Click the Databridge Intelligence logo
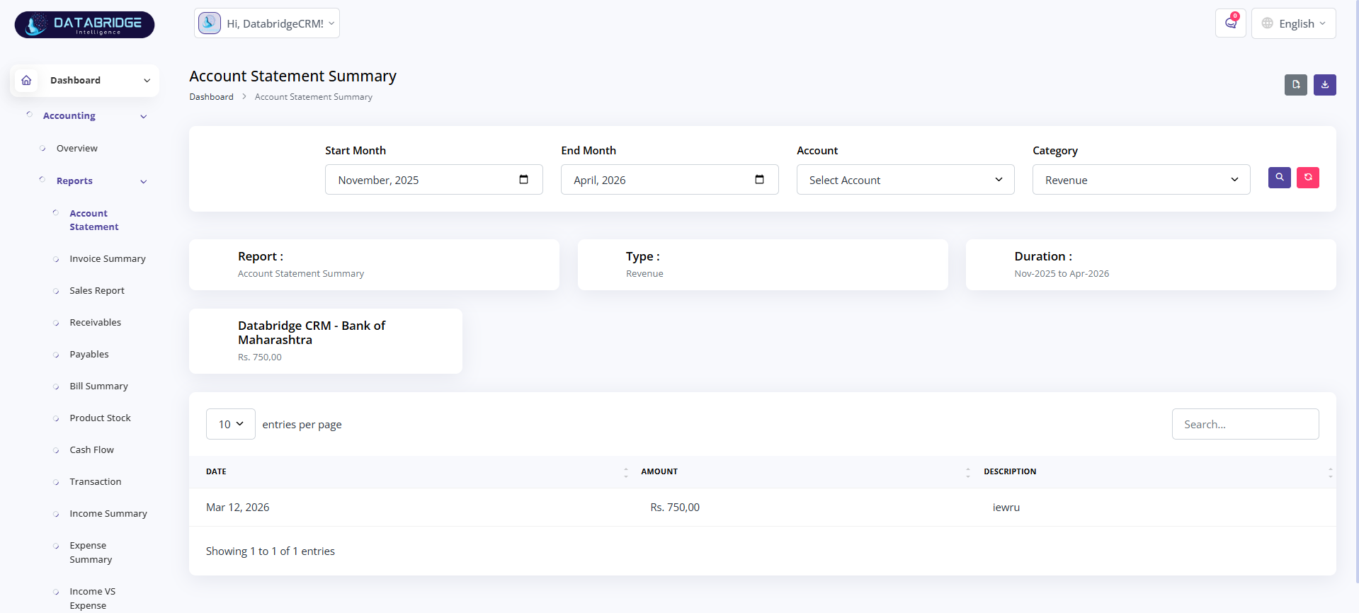1359x613 pixels. (x=84, y=25)
